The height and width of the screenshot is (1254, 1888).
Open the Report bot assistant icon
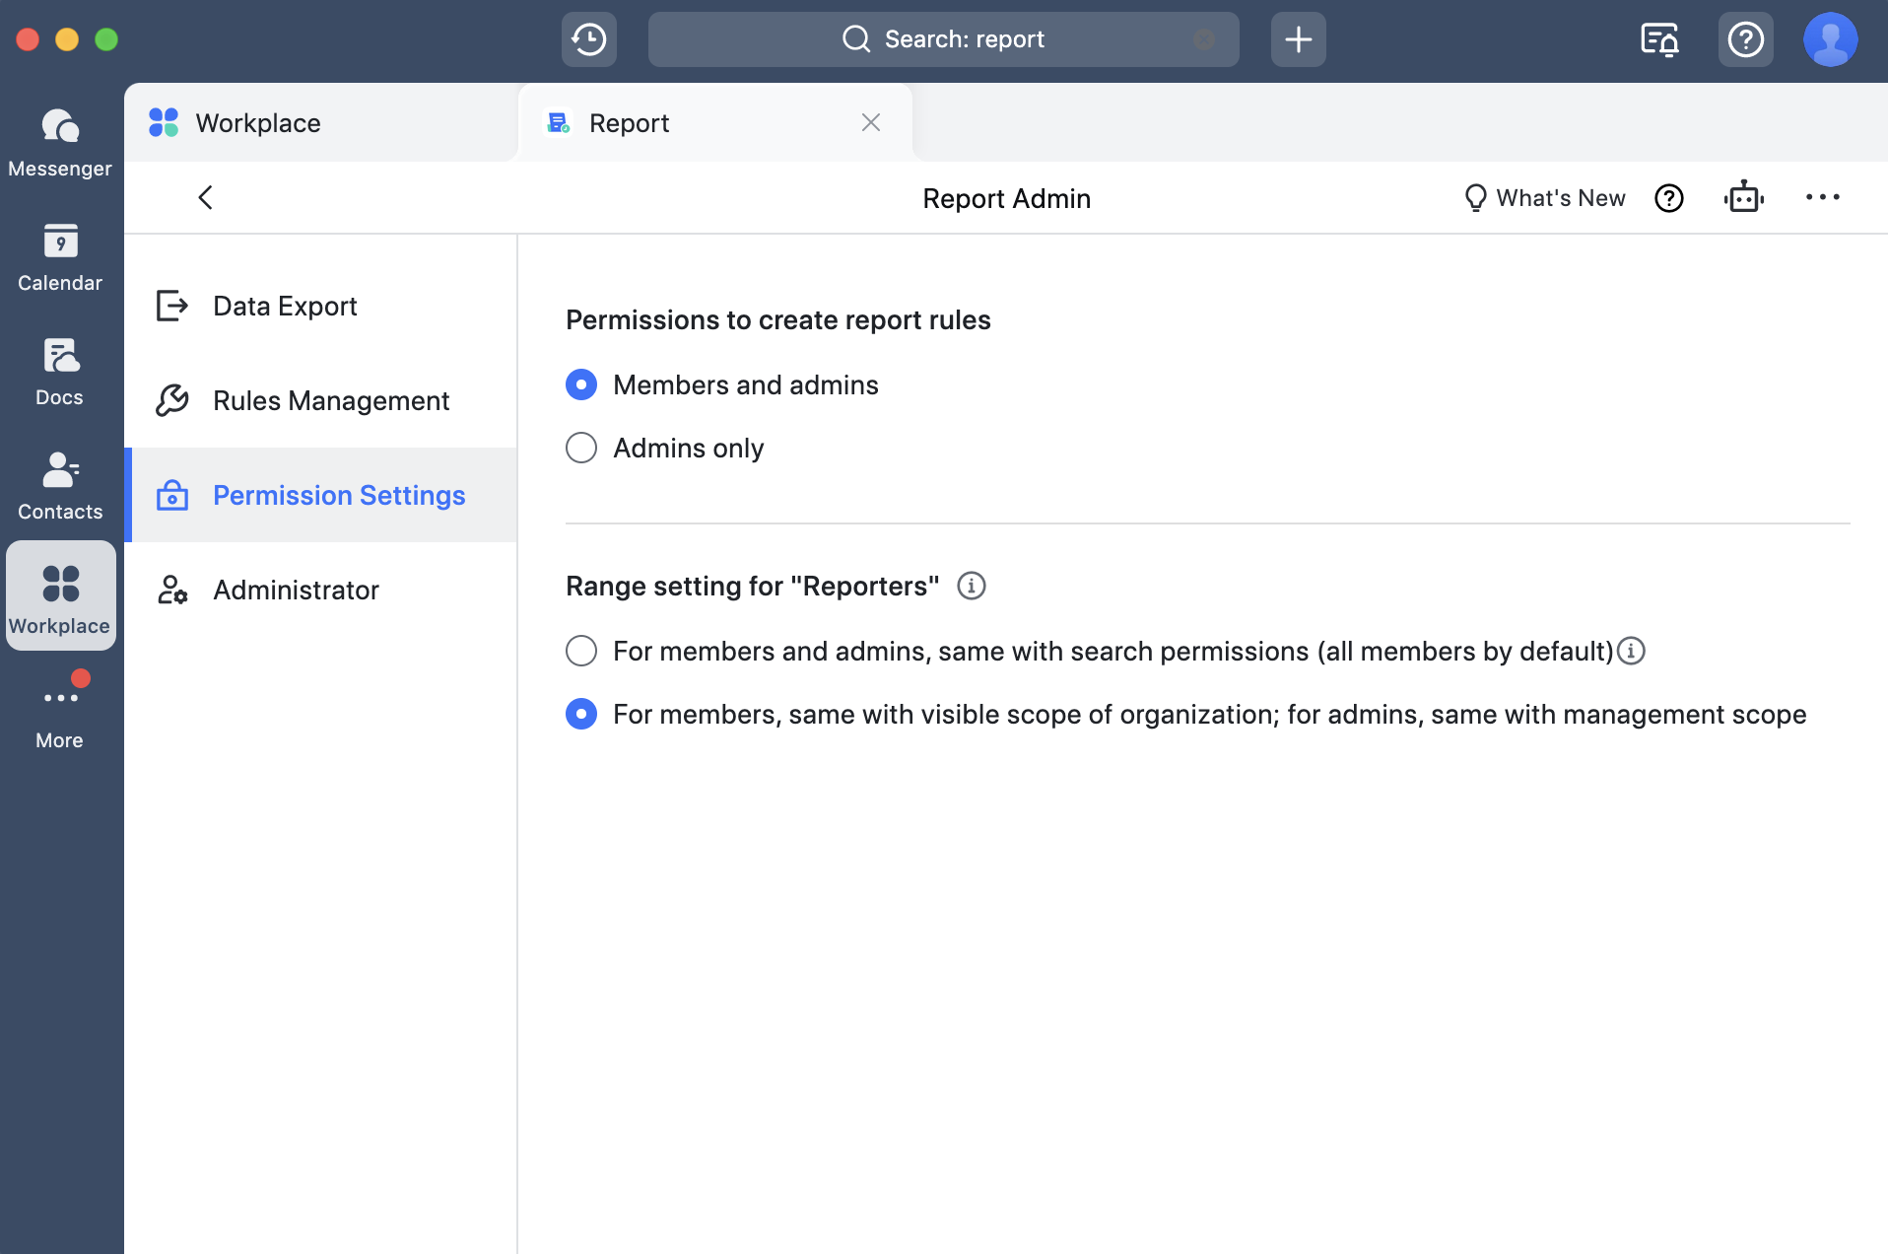click(1744, 197)
